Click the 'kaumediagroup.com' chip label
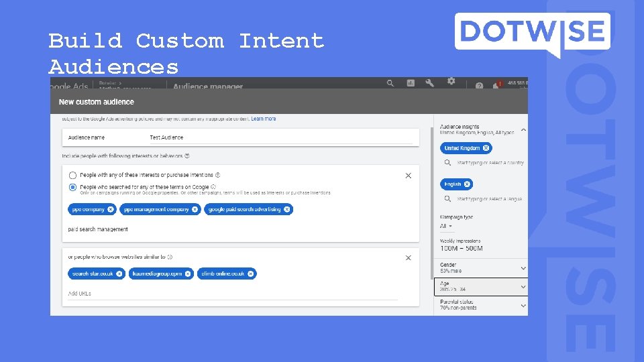The image size is (644, 362). point(157,274)
